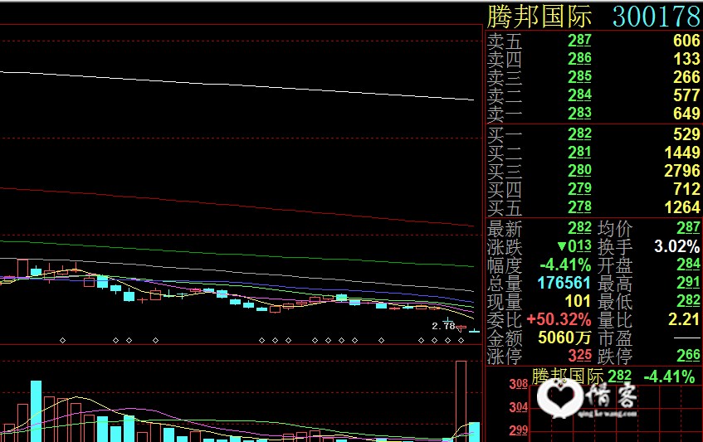The image size is (703, 442).
Task: Select the stock code 300178
Action: click(x=657, y=16)
